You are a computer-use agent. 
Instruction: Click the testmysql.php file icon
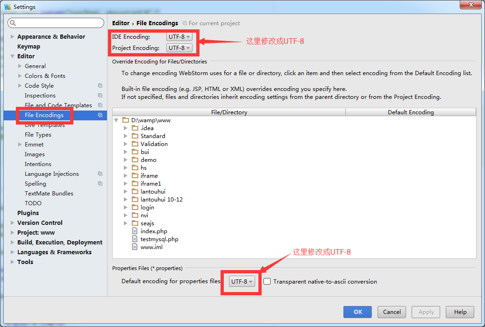coord(135,239)
